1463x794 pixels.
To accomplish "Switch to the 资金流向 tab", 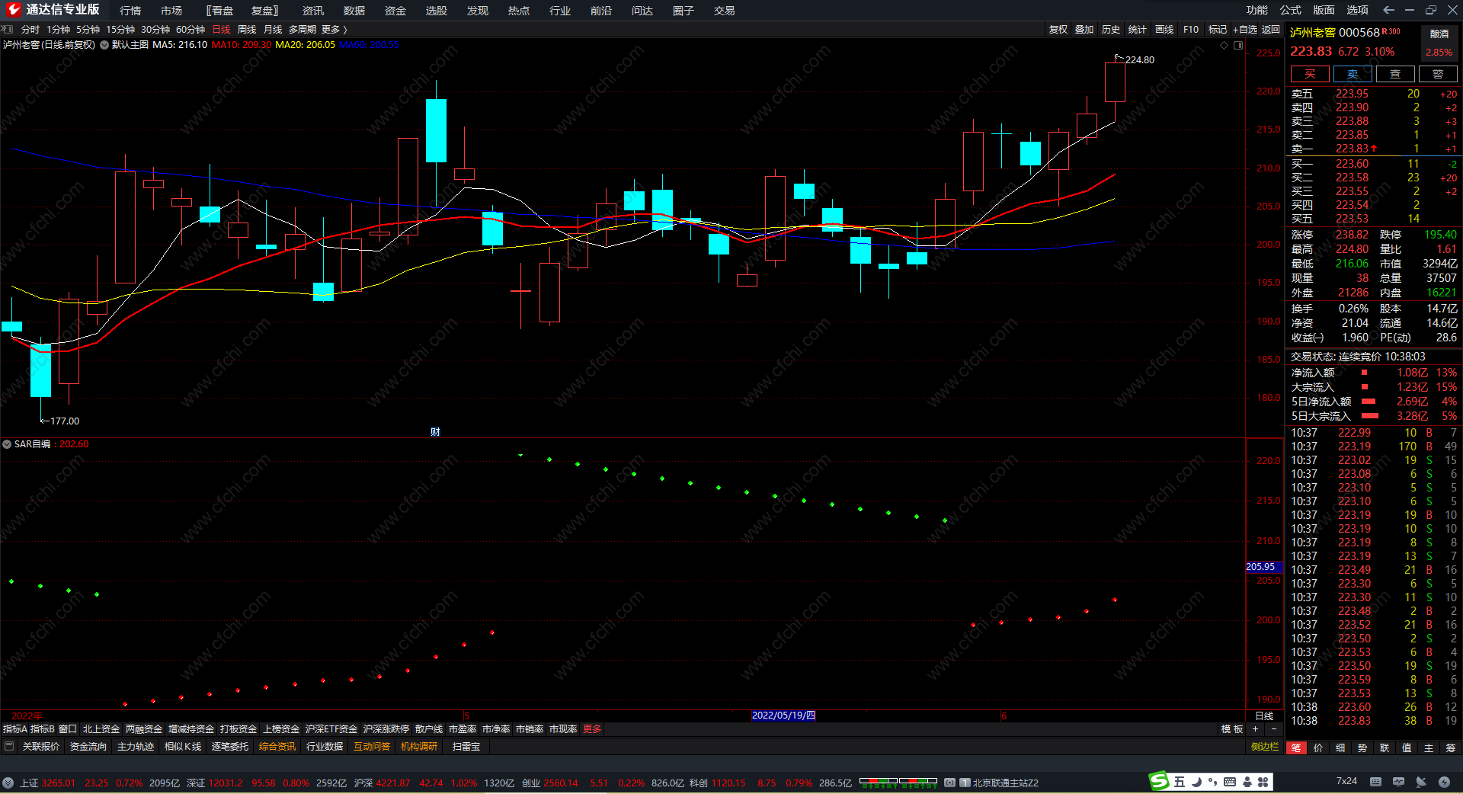I will pos(88,747).
